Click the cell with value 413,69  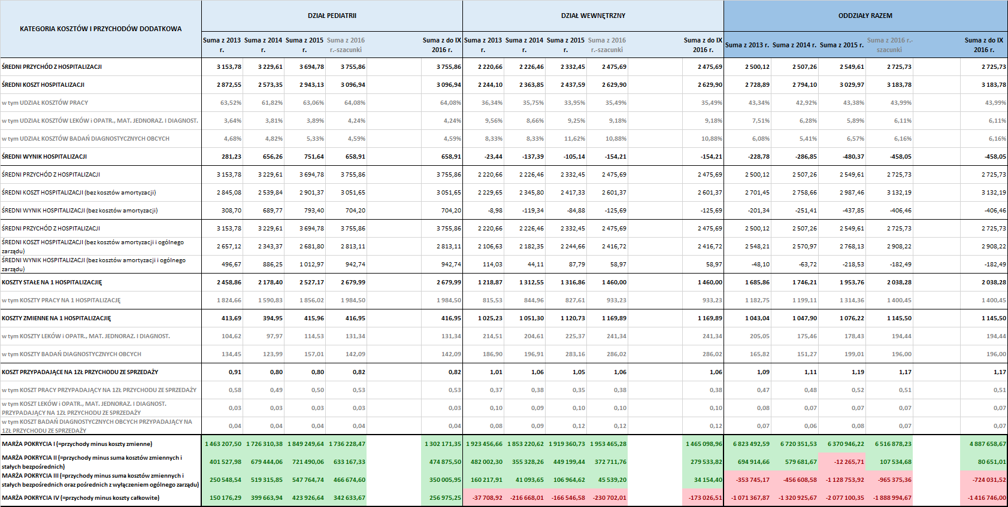pyautogui.click(x=222, y=318)
